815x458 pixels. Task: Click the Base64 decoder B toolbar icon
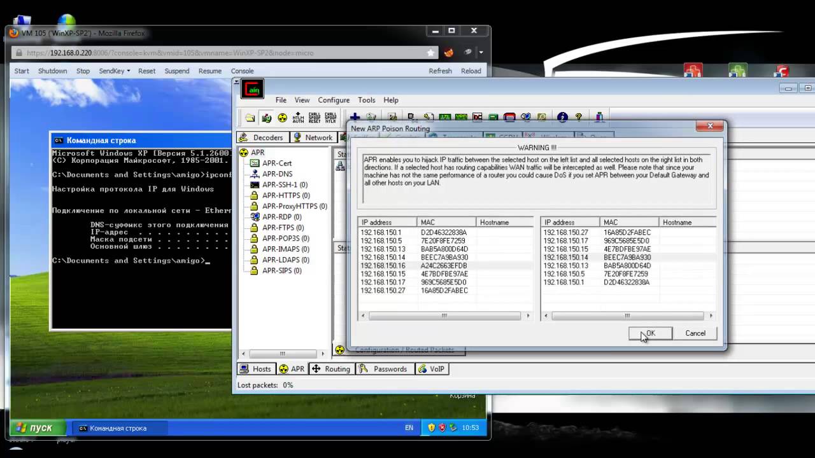point(411,117)
